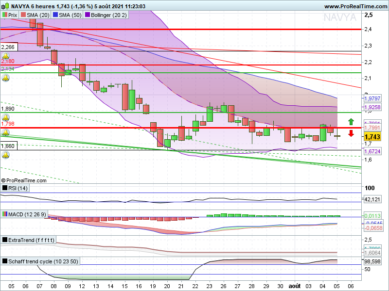Open the RSI (14) indicator label
The image size is (389, 291).
pyautogui.click(x=18, y=188)
